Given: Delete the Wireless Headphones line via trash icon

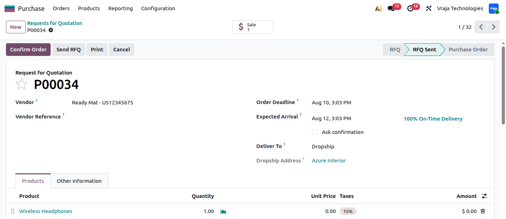Looking at the screenshot, I should pos(483,211).
